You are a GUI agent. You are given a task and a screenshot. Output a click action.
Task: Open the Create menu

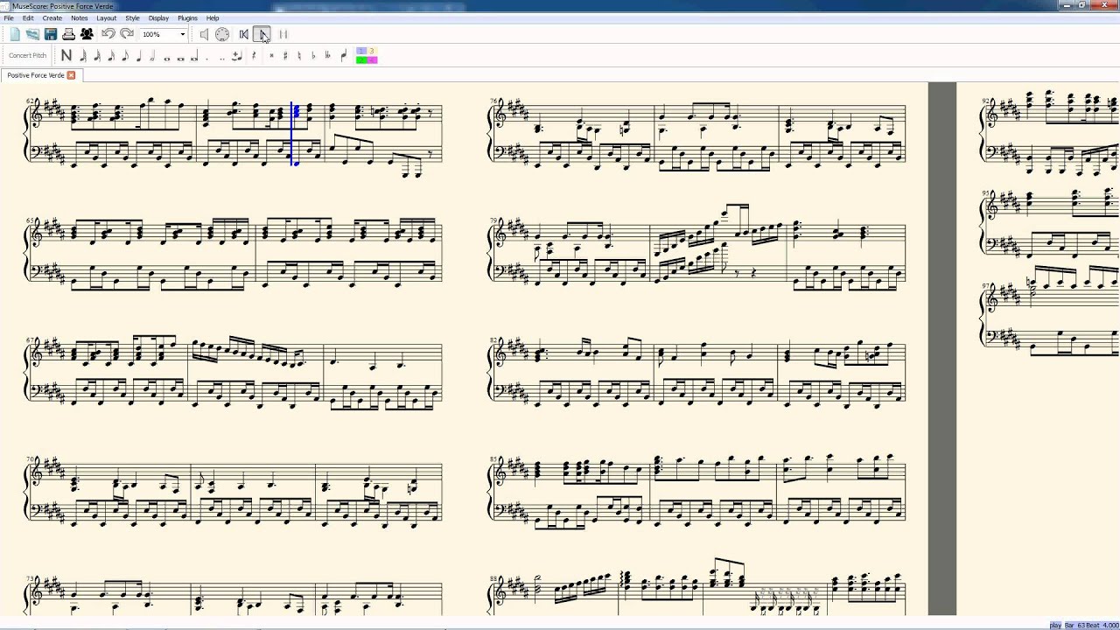(x=52, y=17)
